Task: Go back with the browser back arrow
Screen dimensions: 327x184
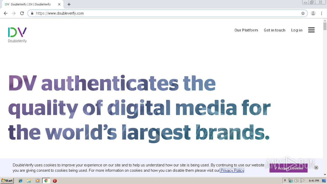Action: coord(6,13)
